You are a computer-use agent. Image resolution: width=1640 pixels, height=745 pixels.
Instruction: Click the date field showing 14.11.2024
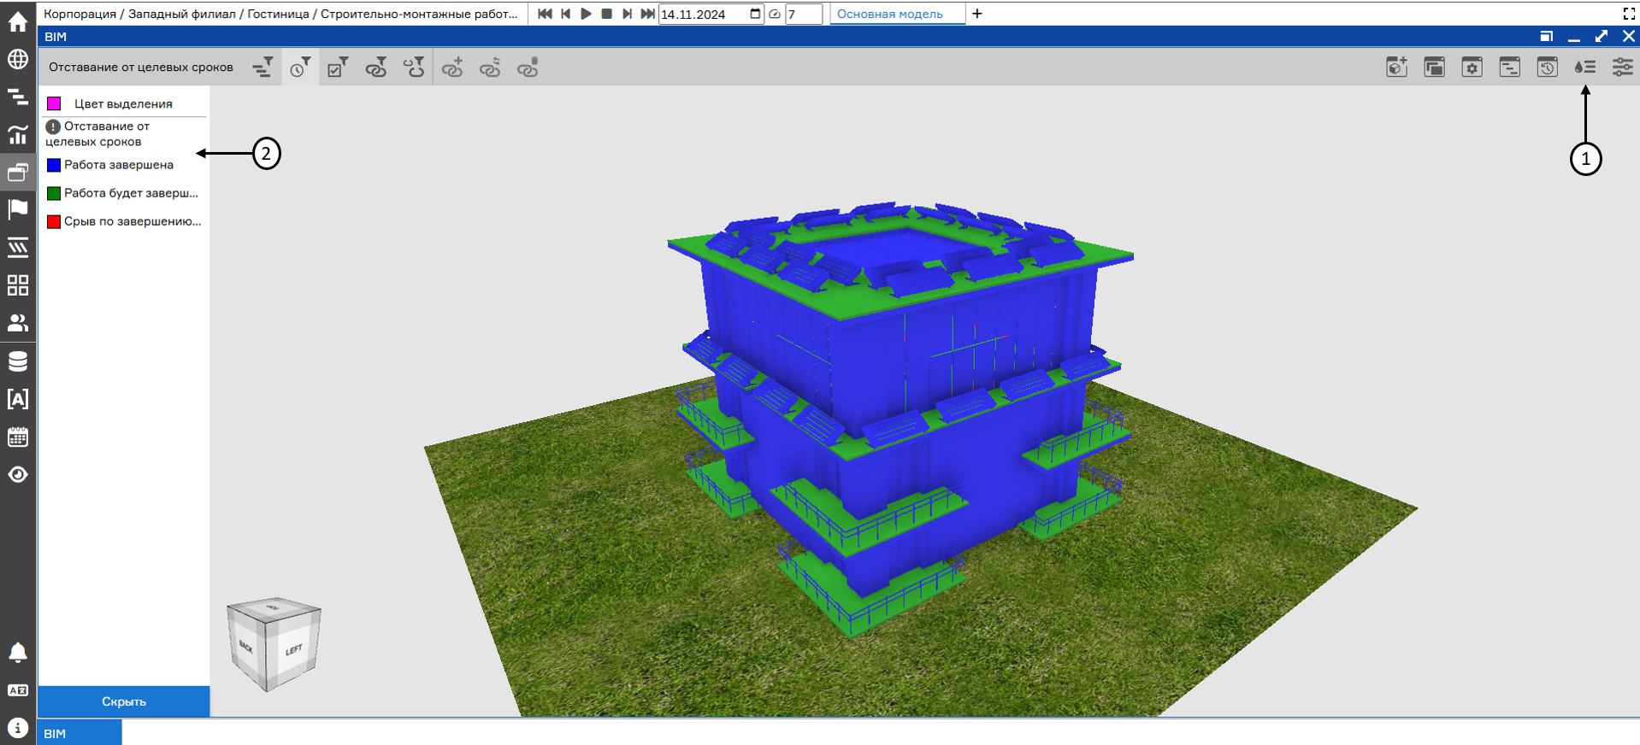(x=711, y=14)
